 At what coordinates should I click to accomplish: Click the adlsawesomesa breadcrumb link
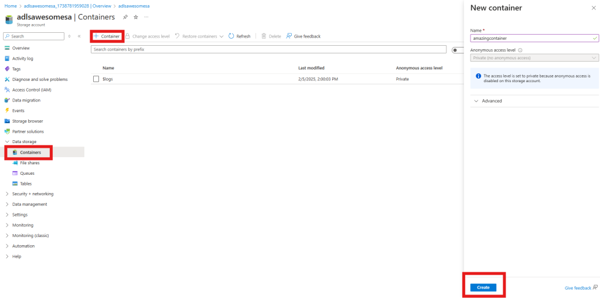(134, 6)
